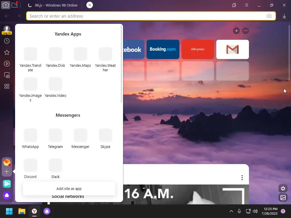
Task: Add Skype app
Action: click(105, 139)
